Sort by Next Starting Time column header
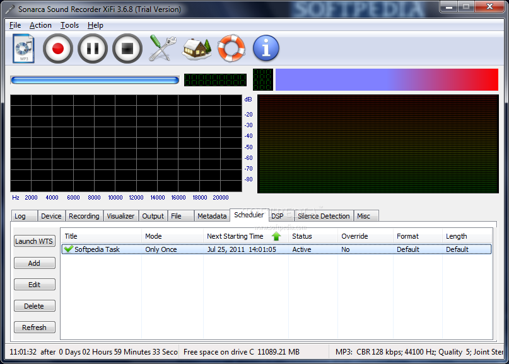Viewport: 509px width, 364px height. click(246, 236)
